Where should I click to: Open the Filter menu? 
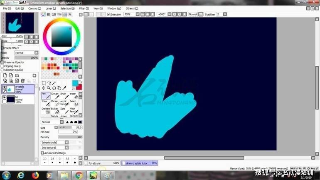81,8
